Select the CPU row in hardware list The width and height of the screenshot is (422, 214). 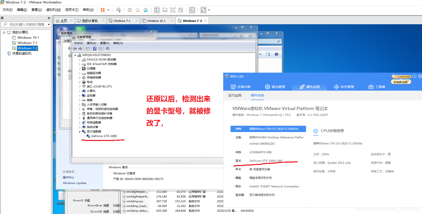point(268,129)
